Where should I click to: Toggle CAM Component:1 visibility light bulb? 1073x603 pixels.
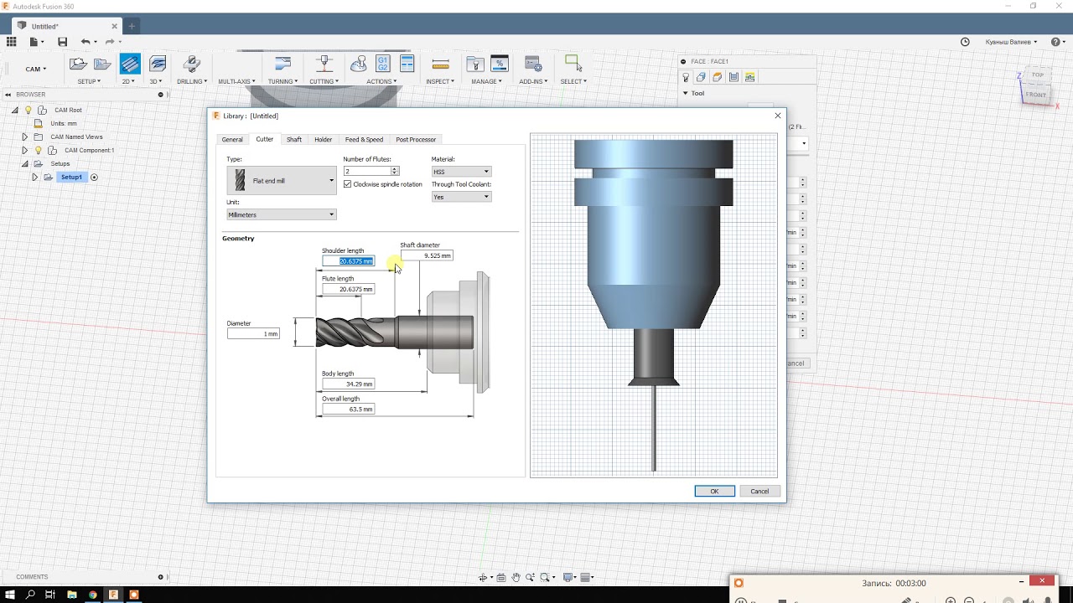[38, 150]
